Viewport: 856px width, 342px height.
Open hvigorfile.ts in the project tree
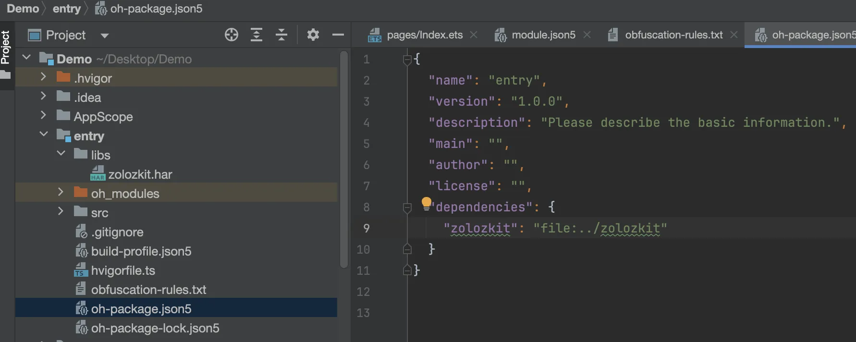pyautogui.click(x=123, y=270)
